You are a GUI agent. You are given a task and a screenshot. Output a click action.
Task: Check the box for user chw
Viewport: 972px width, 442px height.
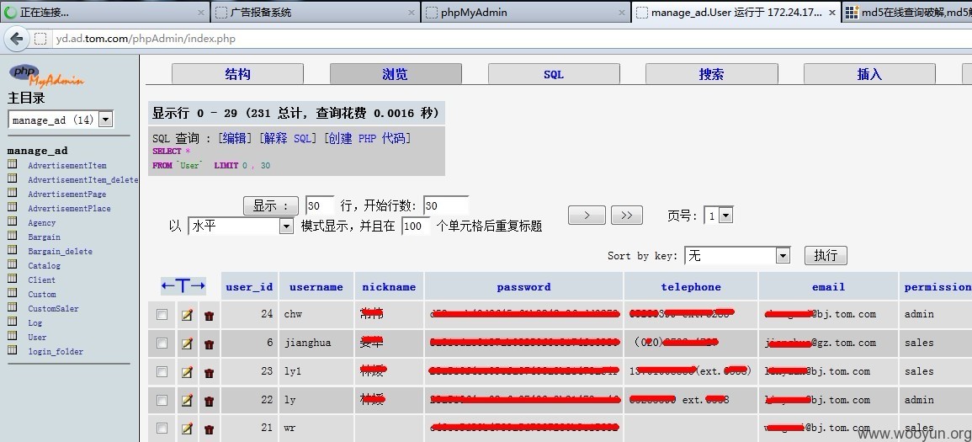pos(162,314)
